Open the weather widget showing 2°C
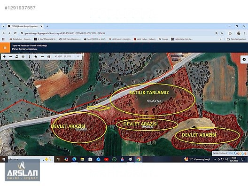 (x=197, y=159)
